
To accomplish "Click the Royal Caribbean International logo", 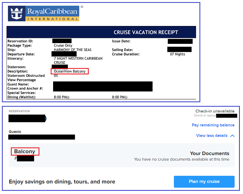I will [x=44, y=13].
